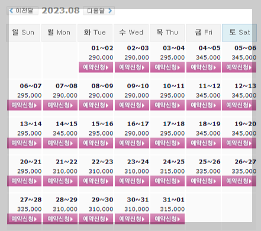Book the 06~07 stay
The width and height of the screenshot is (261, 231).
[x=24, y=105]
